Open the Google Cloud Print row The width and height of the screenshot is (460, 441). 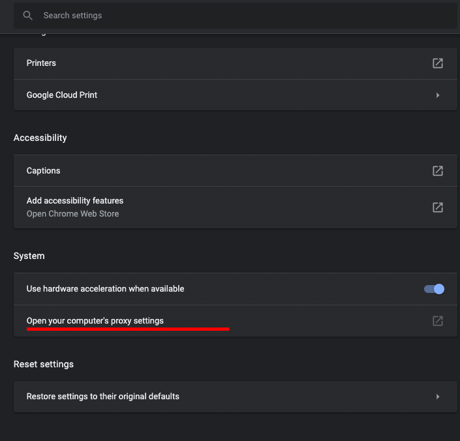pyautogui.click(x=236, y=95)
